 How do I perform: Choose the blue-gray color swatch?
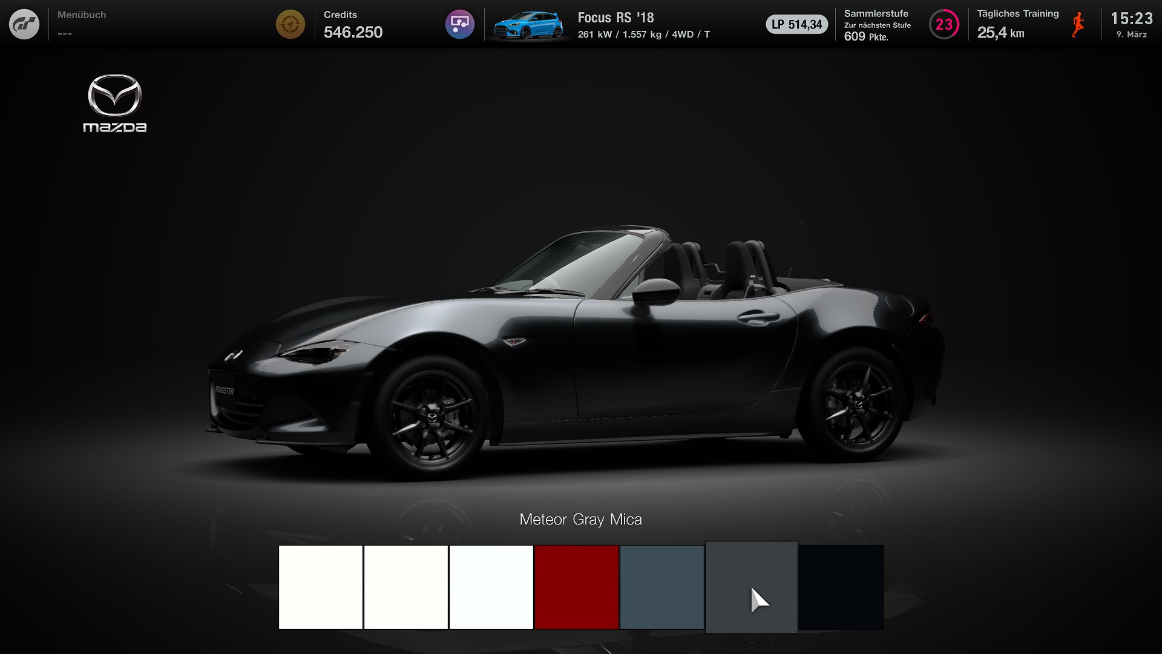[661, 587]
